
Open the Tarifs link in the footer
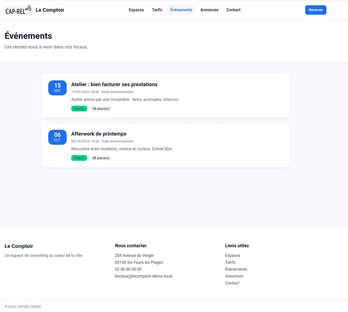[230, 262]
